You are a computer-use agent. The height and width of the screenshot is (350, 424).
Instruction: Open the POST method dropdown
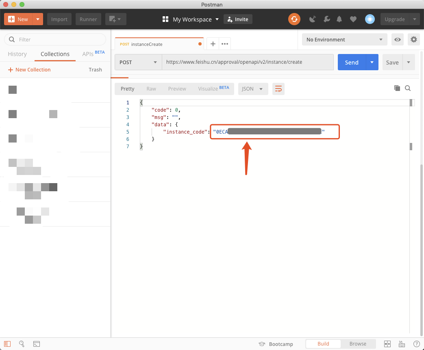click(x=138, y=62)
